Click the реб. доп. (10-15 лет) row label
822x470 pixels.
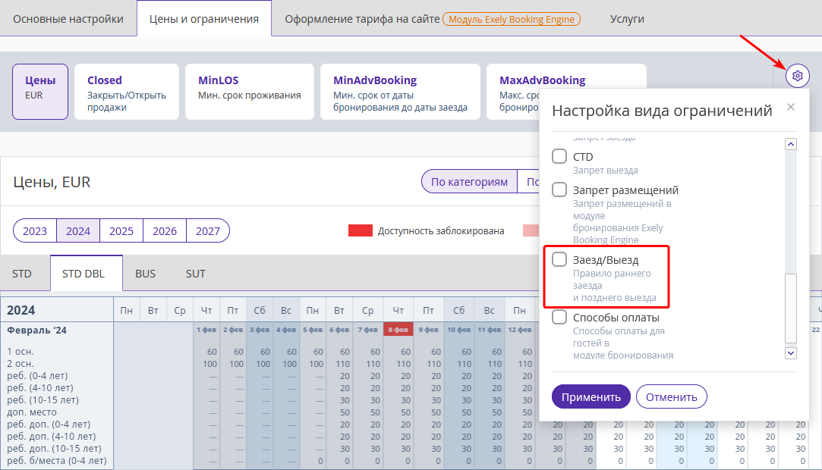(54, 448)
